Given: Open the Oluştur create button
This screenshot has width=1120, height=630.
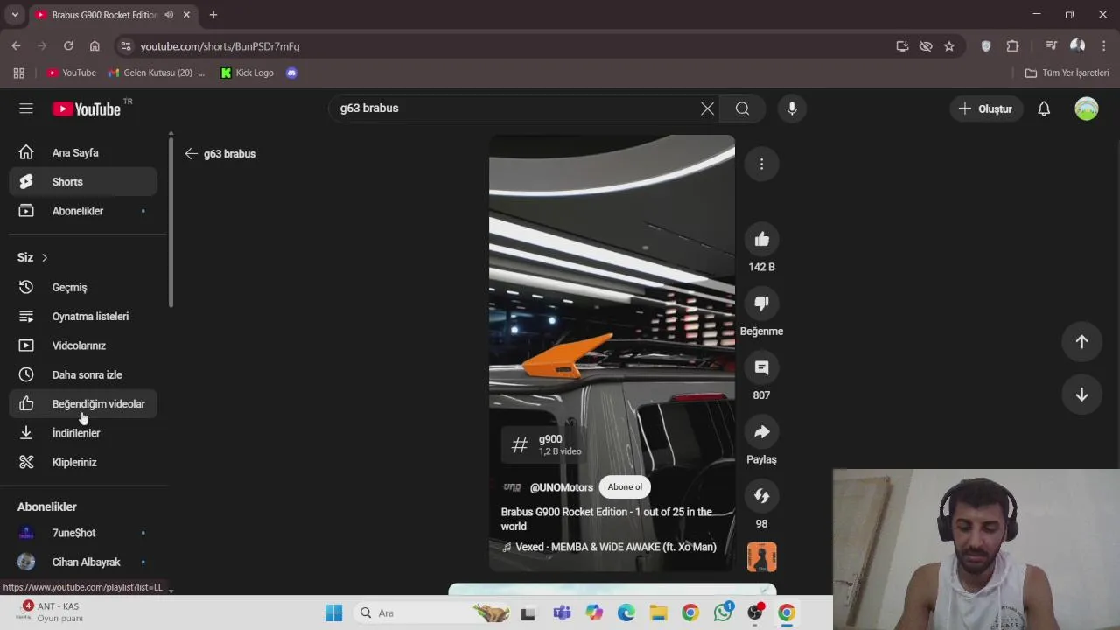Looking at the screenshot, I should (986, 108).
